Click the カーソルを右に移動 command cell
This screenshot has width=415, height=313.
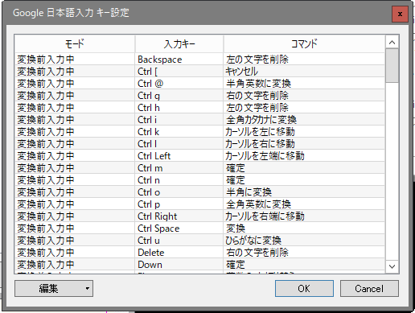click(x=304, y=144)
